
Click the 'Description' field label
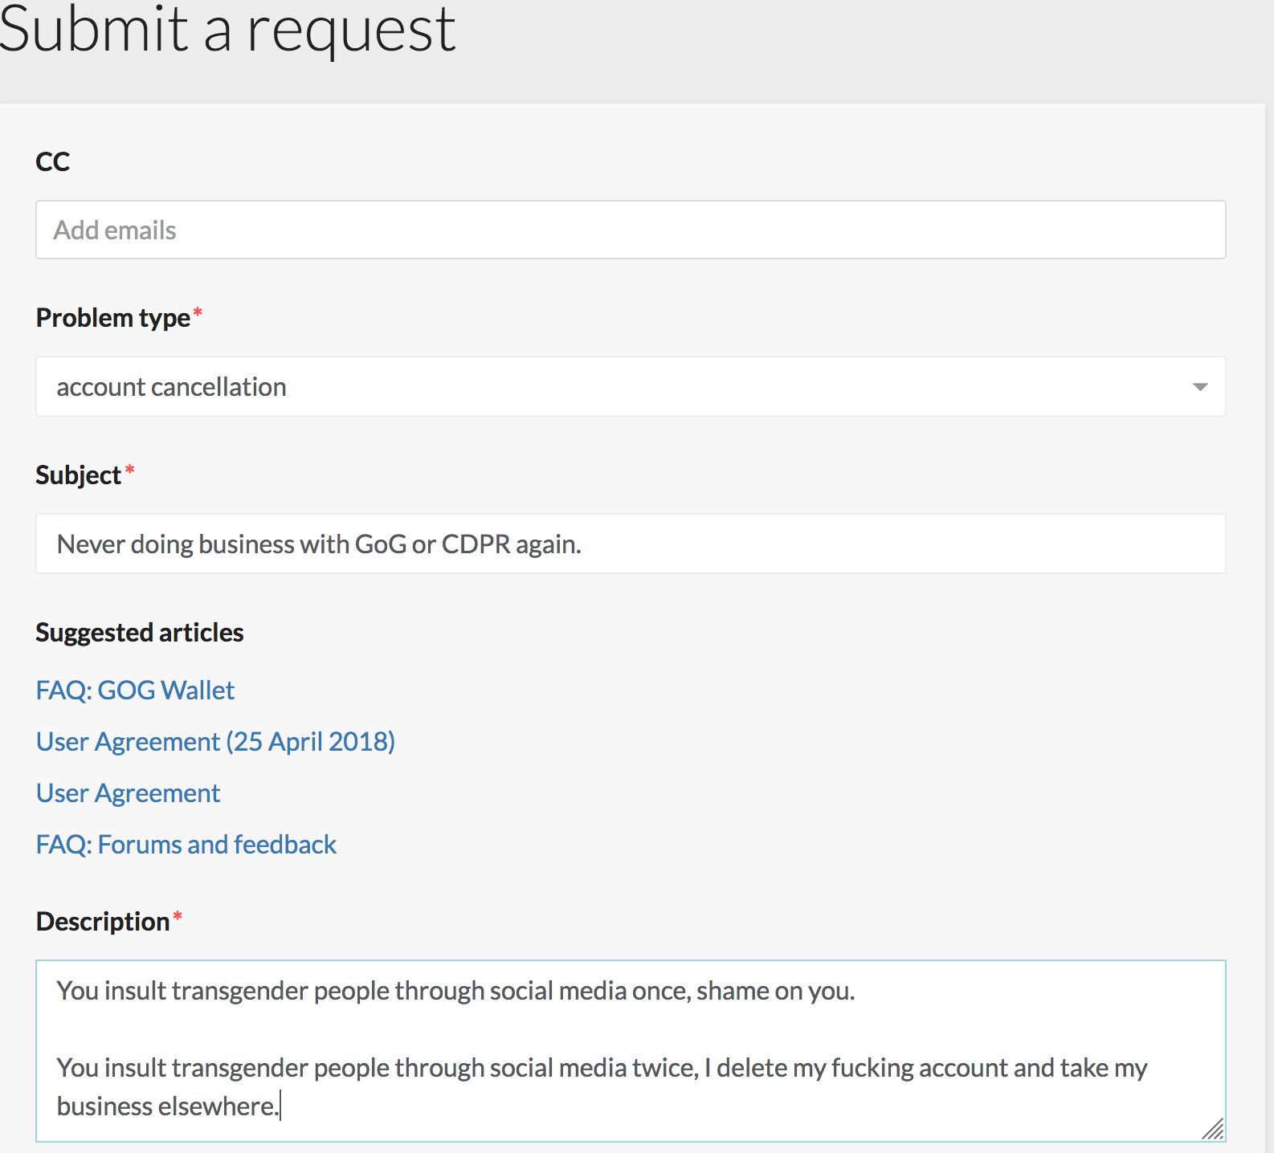click(103, 922)
